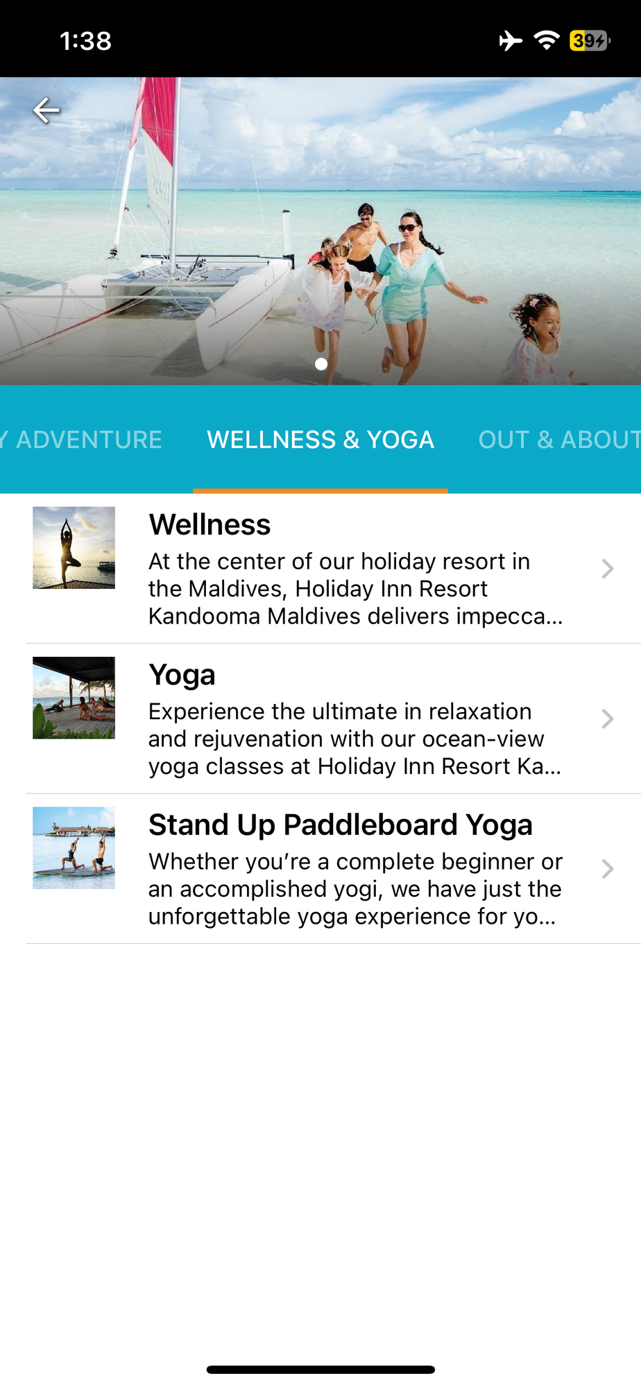Tap the Wi-Fi status icon
This screenshot has height=1387, width=641.
tap(547, 41)
